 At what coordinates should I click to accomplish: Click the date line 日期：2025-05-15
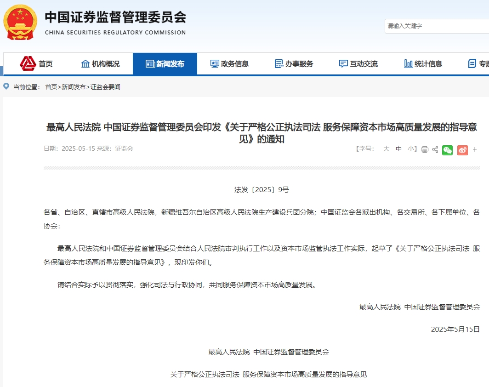69,149
